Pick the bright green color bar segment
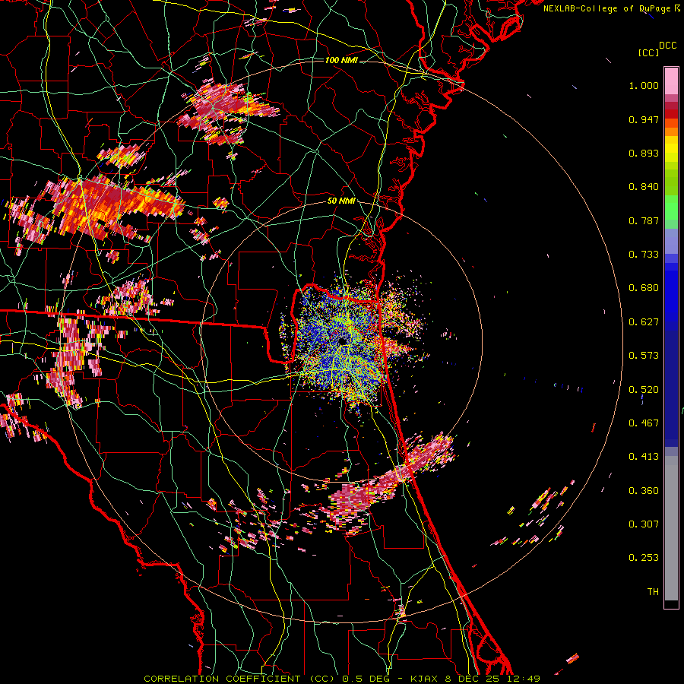Image resolution: width=684 pixels, height=684 pixels. pyautogui.click(x=671, y=207)
